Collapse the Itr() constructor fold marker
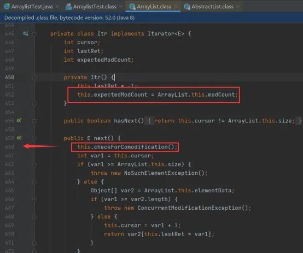 pyautogui.click(x=34, y=78)
